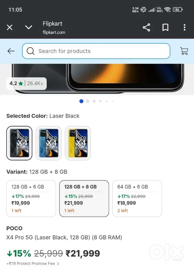Close the page with the X icon
Image resolution: width=194 pixels, height=273 pixels.
coord(10,27)
